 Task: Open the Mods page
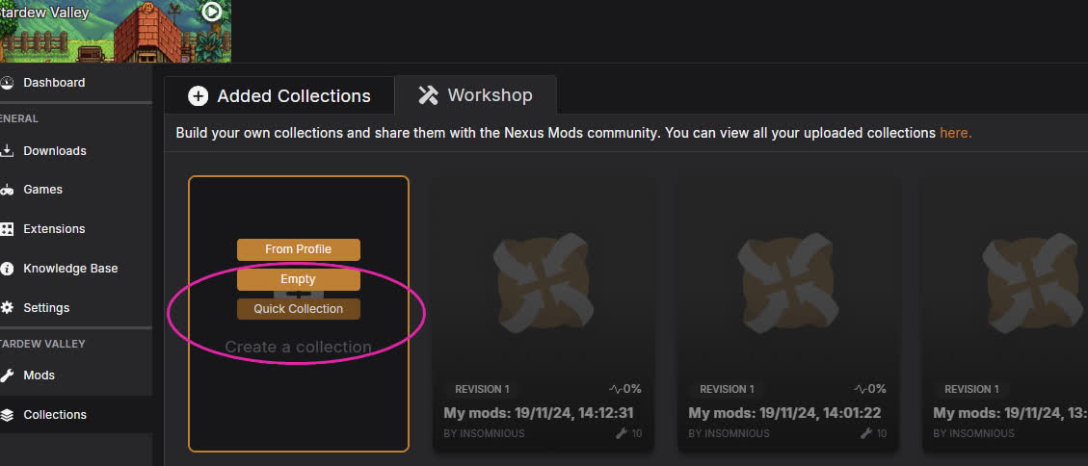coord(76,375)
